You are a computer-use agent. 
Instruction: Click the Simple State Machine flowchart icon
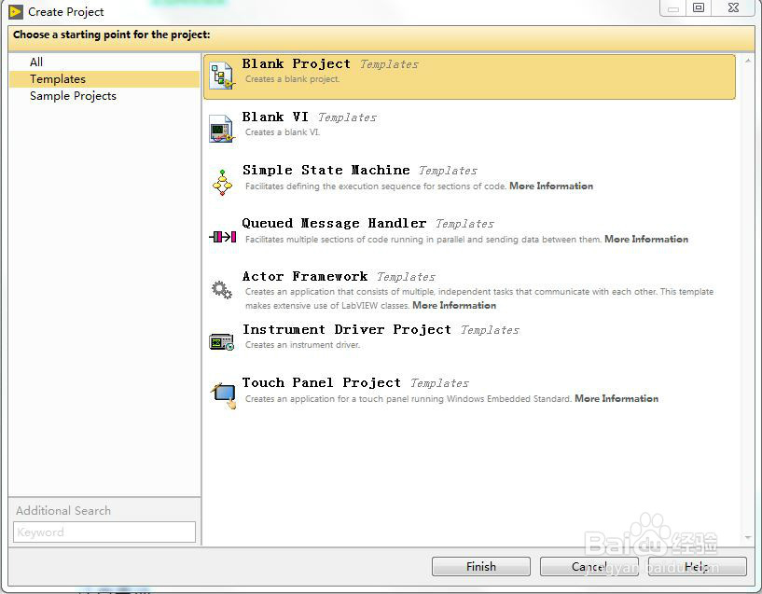click(223, 183)
